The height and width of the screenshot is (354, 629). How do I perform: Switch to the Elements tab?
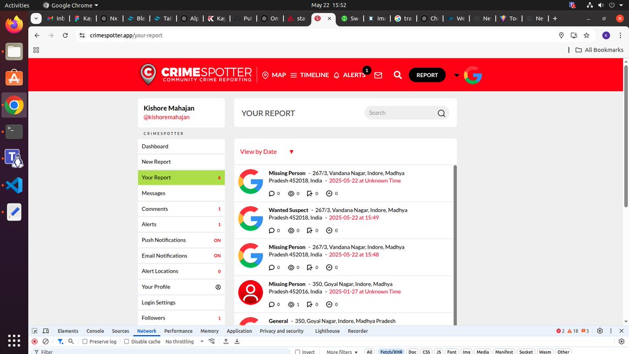[x=68, y=331]
